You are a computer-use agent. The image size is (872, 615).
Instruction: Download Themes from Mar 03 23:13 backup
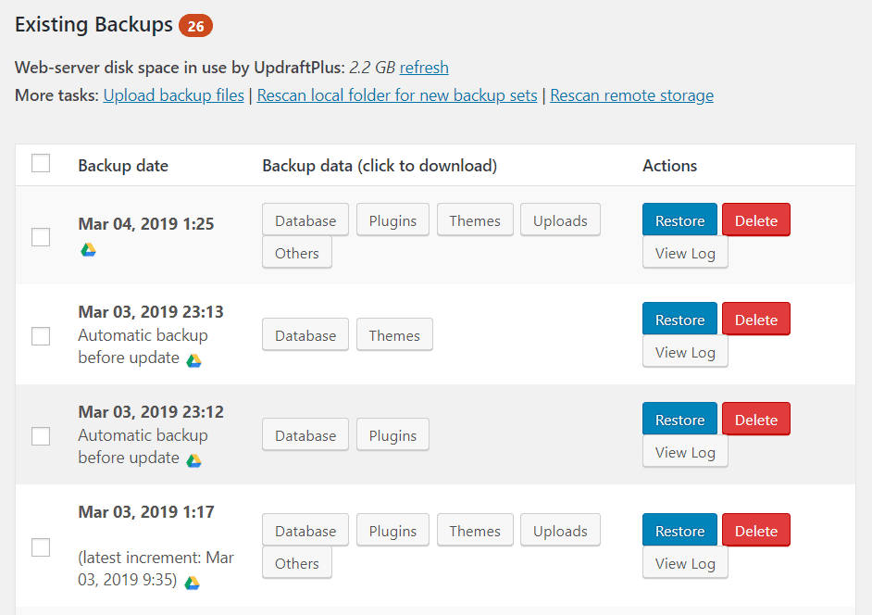tap(394, 335)
